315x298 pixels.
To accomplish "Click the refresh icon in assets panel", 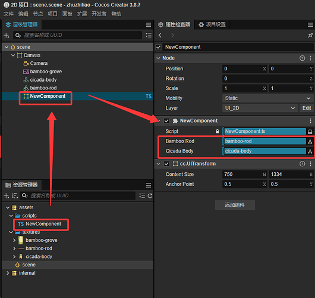I will (150, 195).
